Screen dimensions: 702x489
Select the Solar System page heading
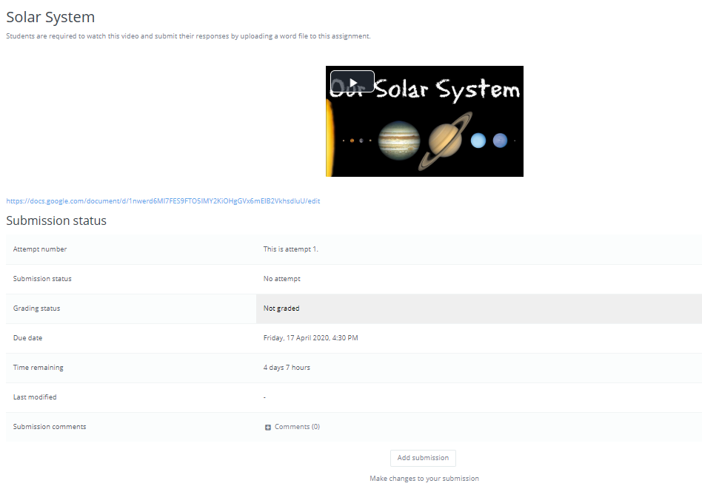[50, 16]
